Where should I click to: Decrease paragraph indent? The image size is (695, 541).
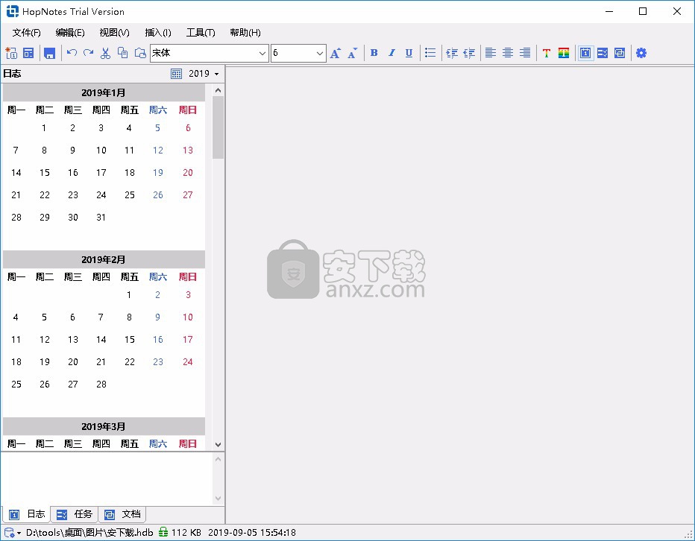[x=469, y=53]
